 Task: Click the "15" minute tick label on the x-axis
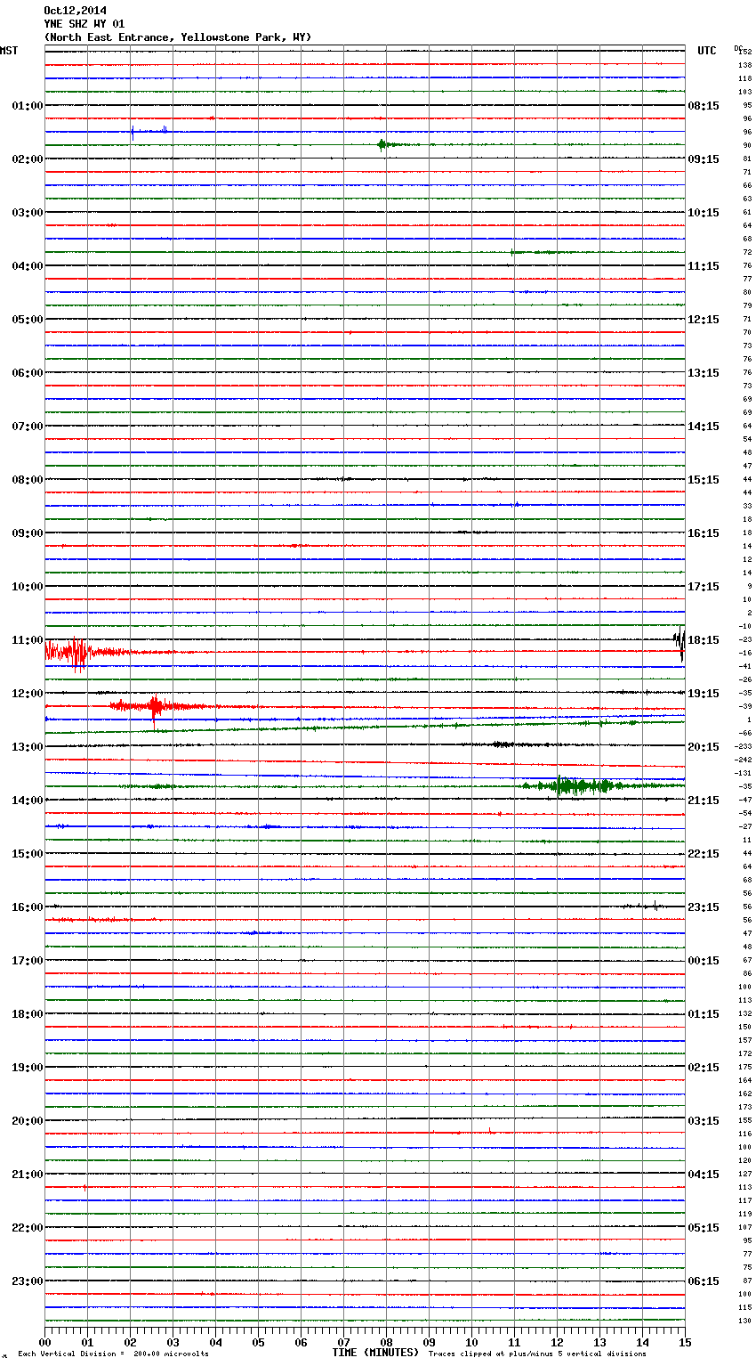[685, 1342]
